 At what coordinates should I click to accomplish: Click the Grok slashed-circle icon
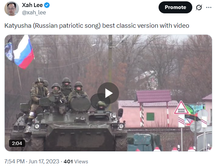click(199, 7)
